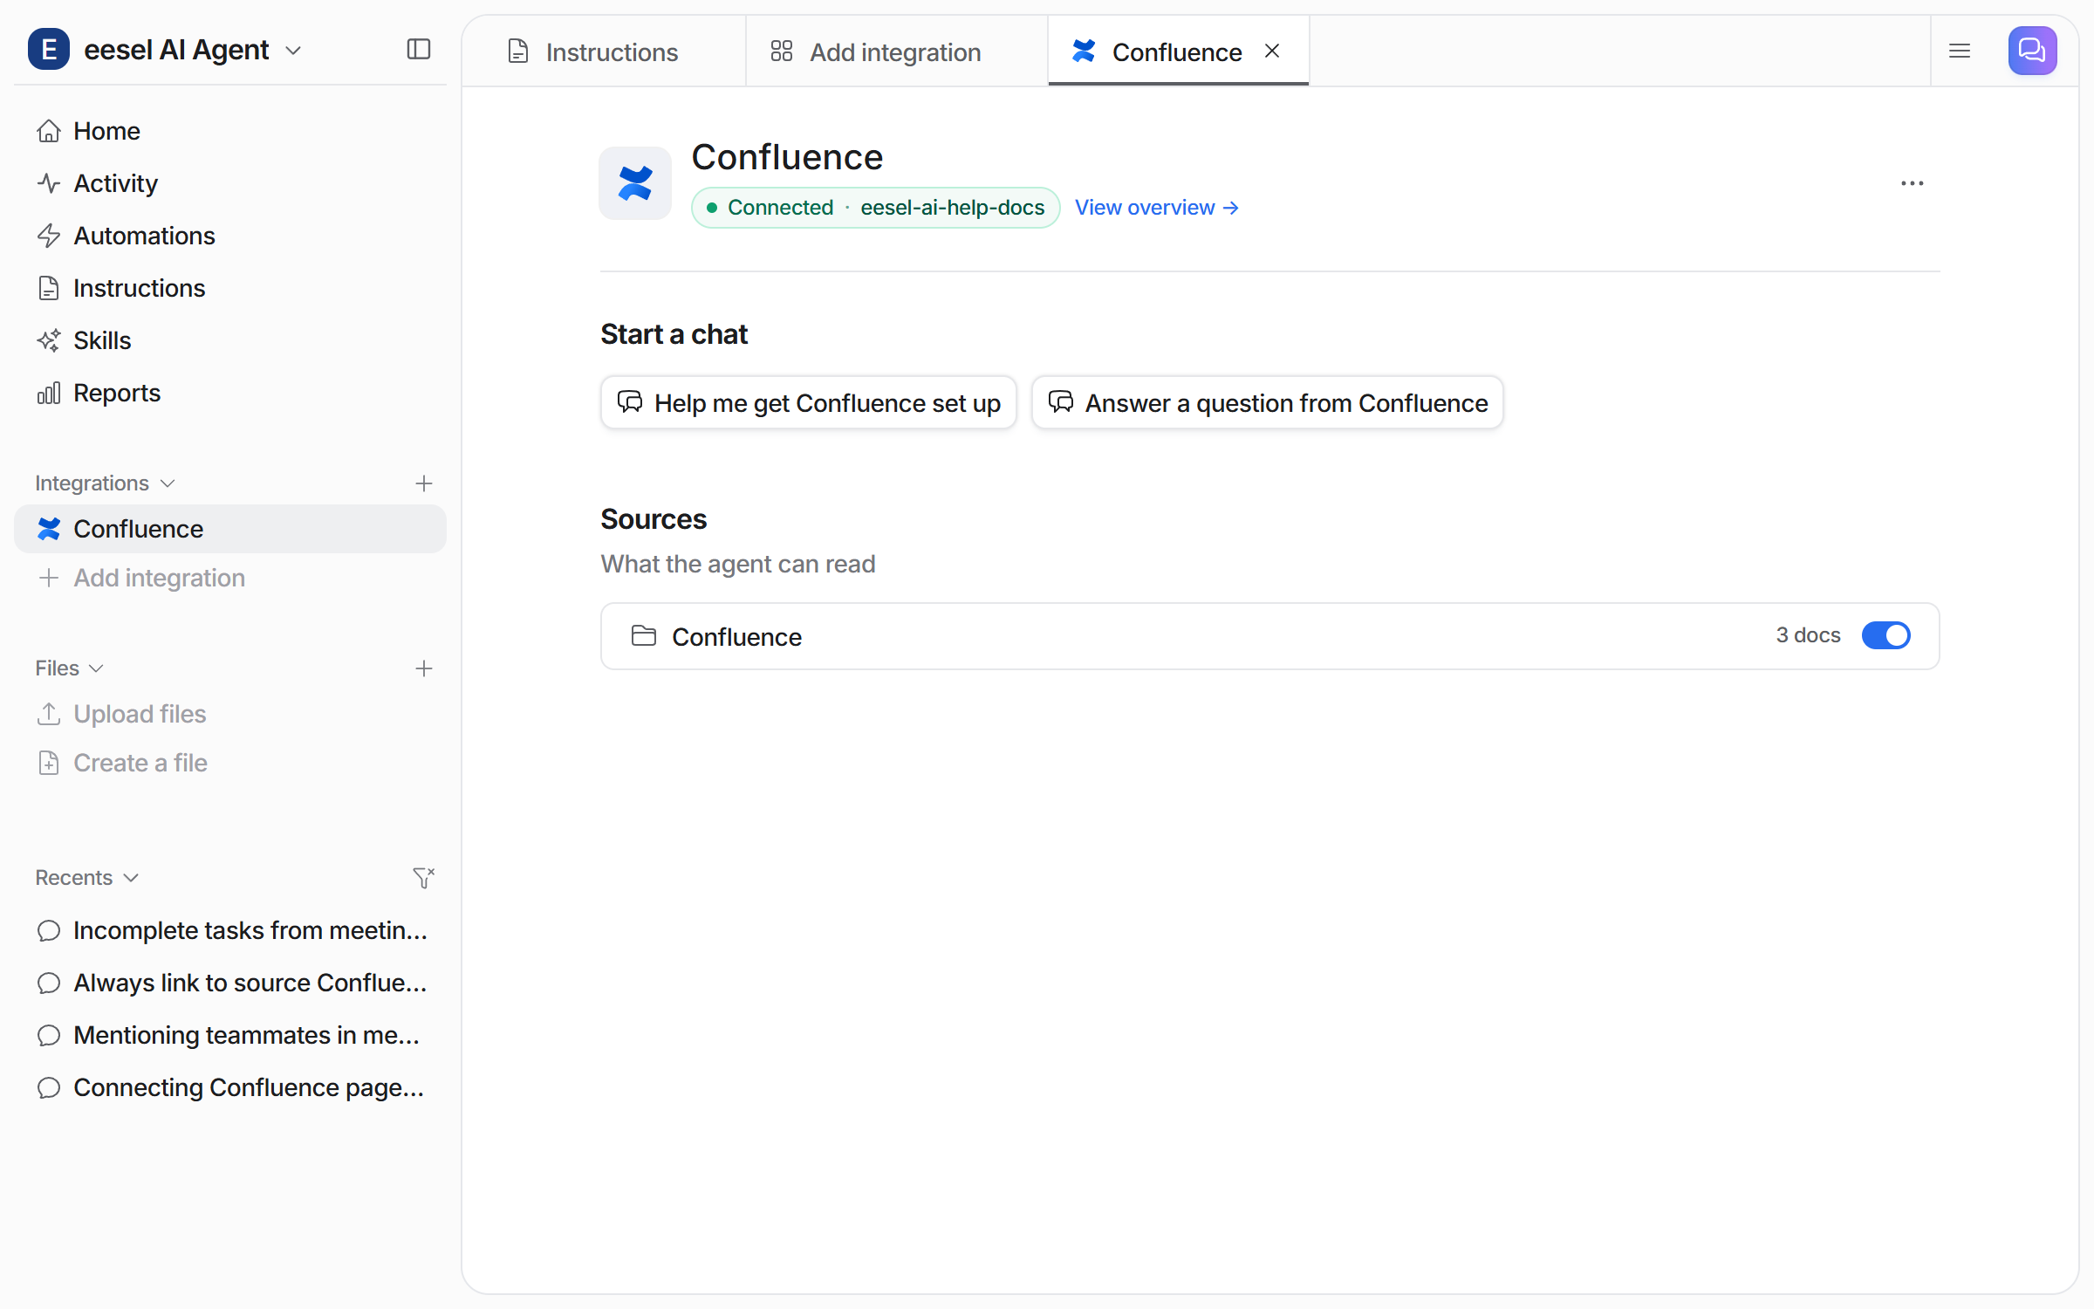Click the Connected eesel-ai-help-docs status badge

[x=876, y=208]
